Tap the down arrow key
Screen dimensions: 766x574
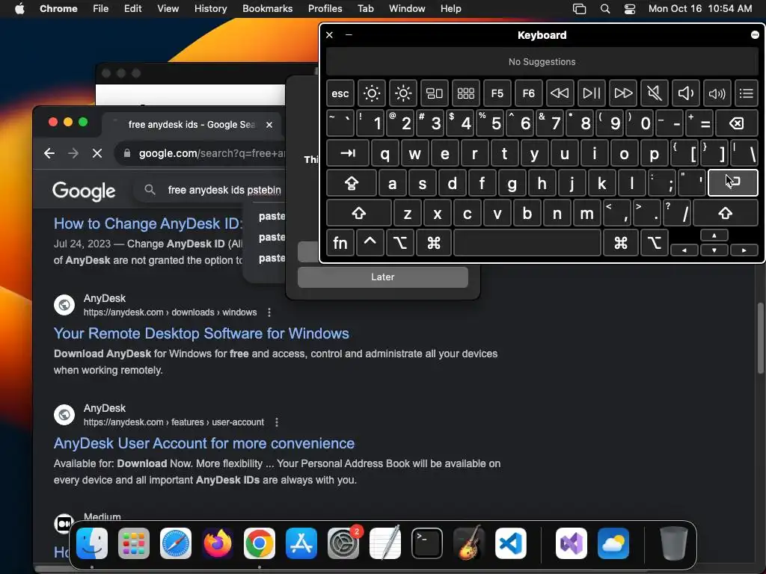(714, 250)
